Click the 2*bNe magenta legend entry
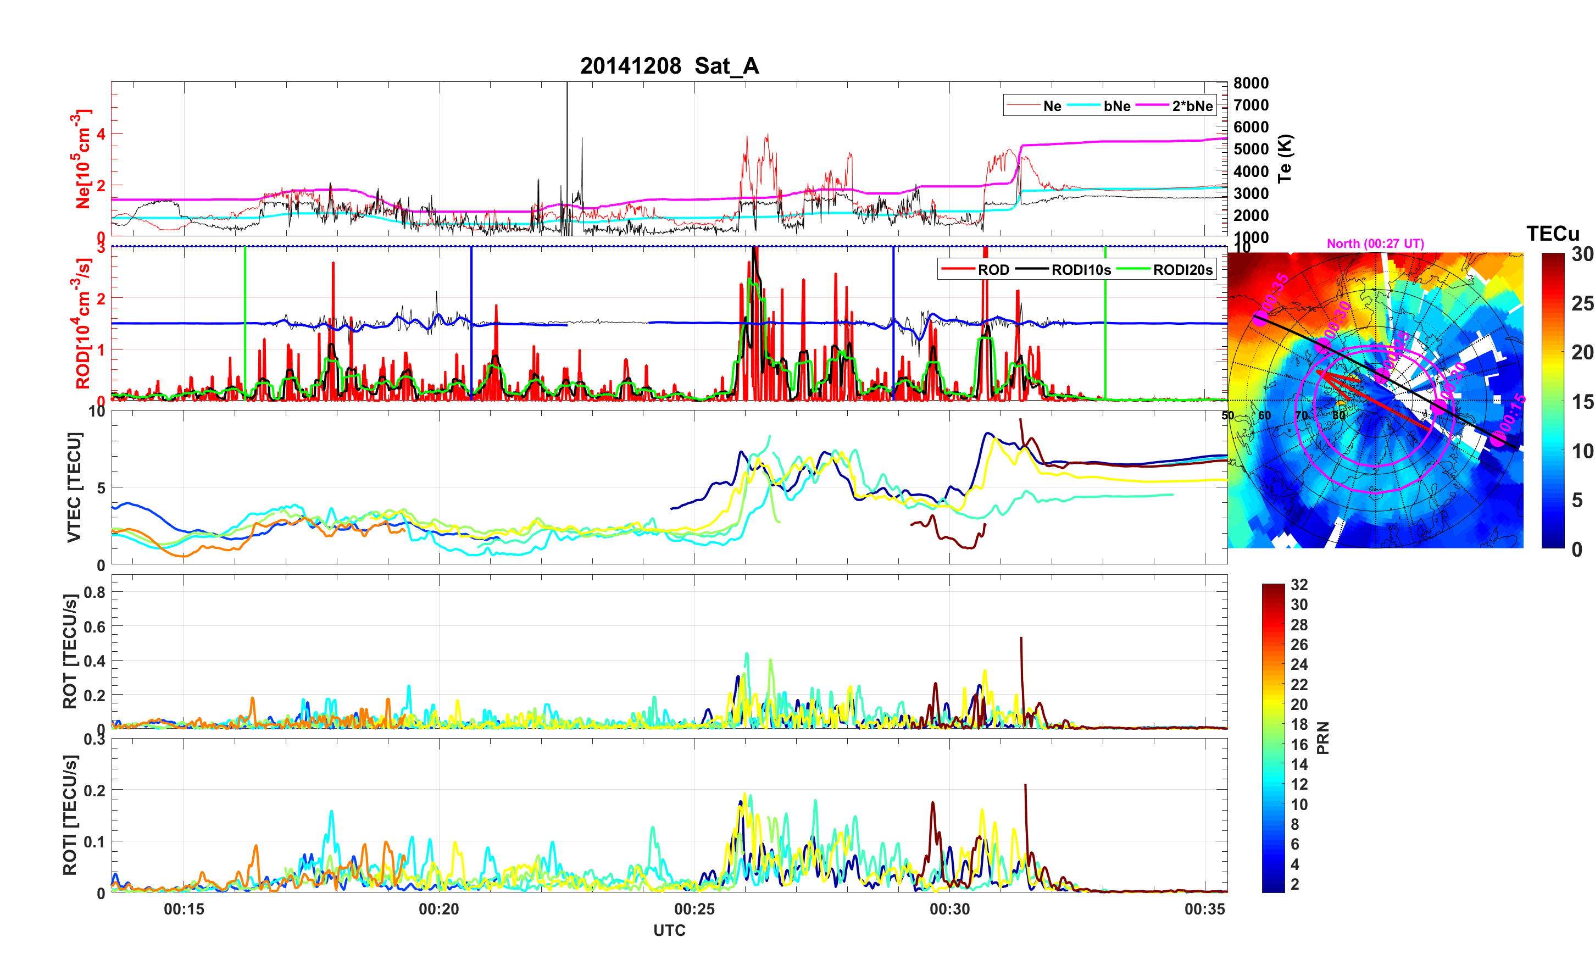Viewport: 1595px width, 965px height. pyautogui.click(x=1192, y=106)
